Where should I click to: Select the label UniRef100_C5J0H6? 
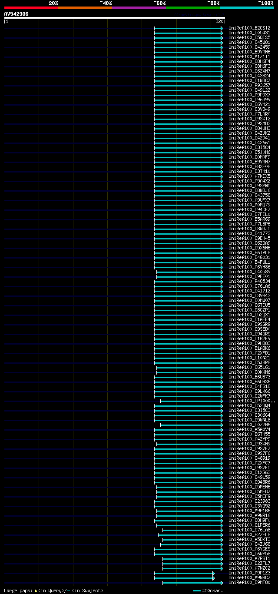pyautogui.click(x=249, y=152)
